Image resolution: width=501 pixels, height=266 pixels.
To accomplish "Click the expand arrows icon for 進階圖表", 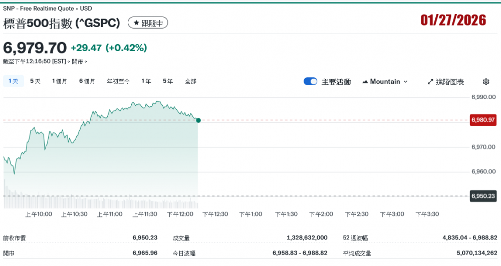I will click(430, 82).
